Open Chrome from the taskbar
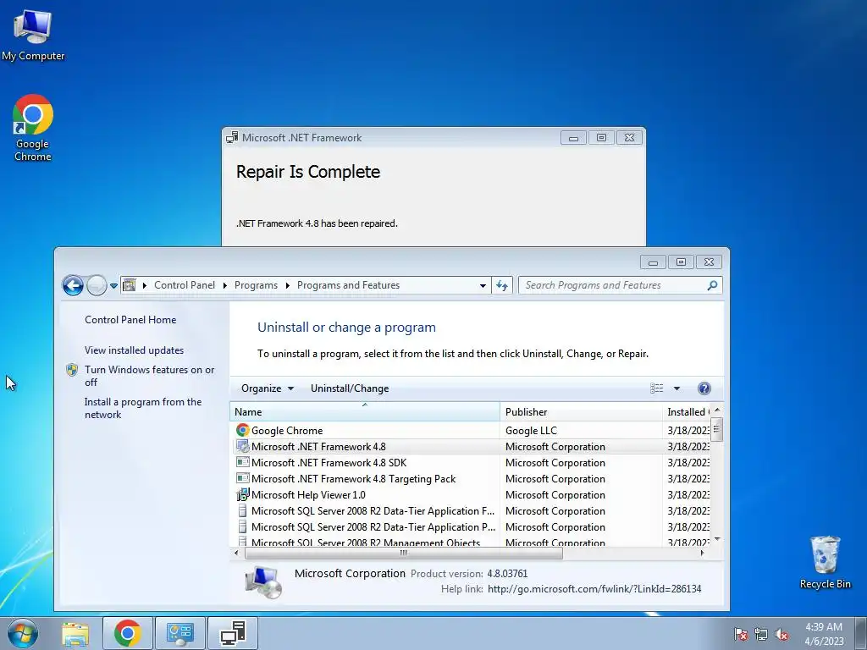The height and width of the screenshot is (650, 867). pyautogui.click(x=128, y=633)
